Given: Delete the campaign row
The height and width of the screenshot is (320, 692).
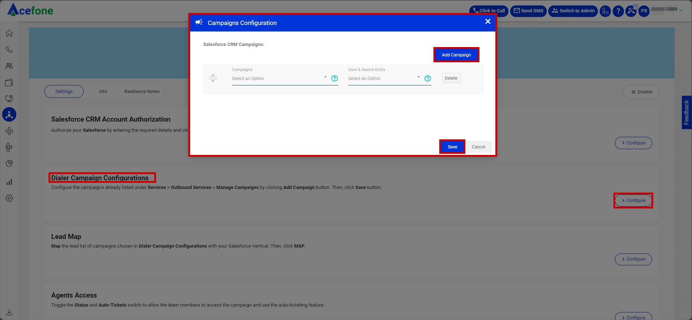Looking at the screenshot, I should 451,78.
